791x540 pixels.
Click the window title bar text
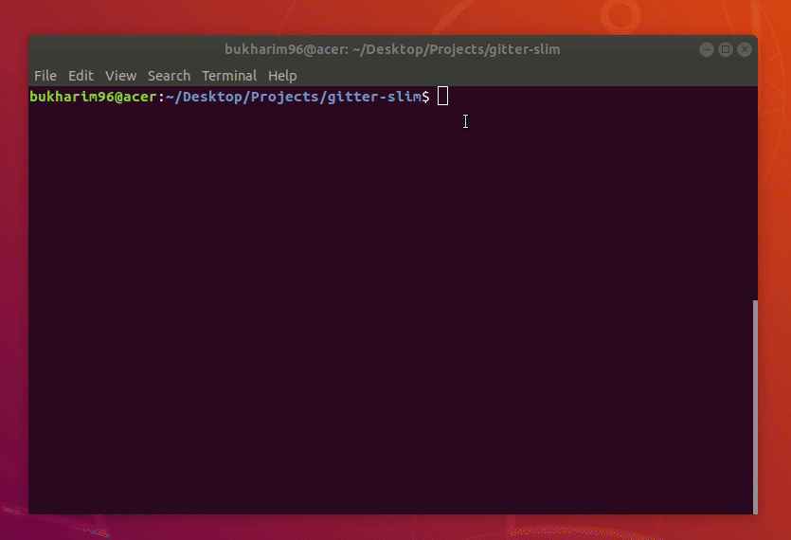[x=392, y=49]
